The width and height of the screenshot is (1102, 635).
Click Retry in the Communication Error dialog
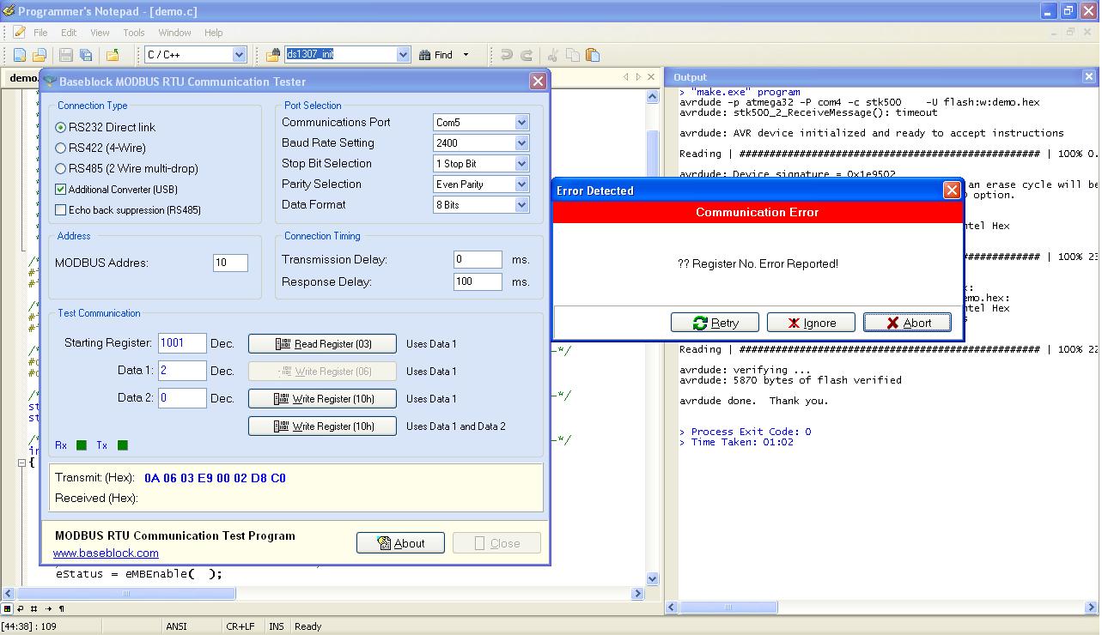pos(715,323)
